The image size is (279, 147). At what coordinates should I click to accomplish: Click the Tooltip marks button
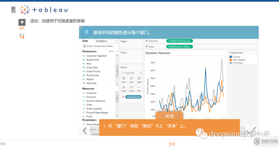(131, 88)
